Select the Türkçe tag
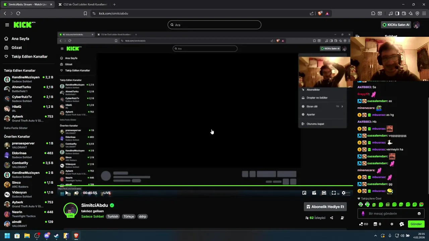 point(129,217)
